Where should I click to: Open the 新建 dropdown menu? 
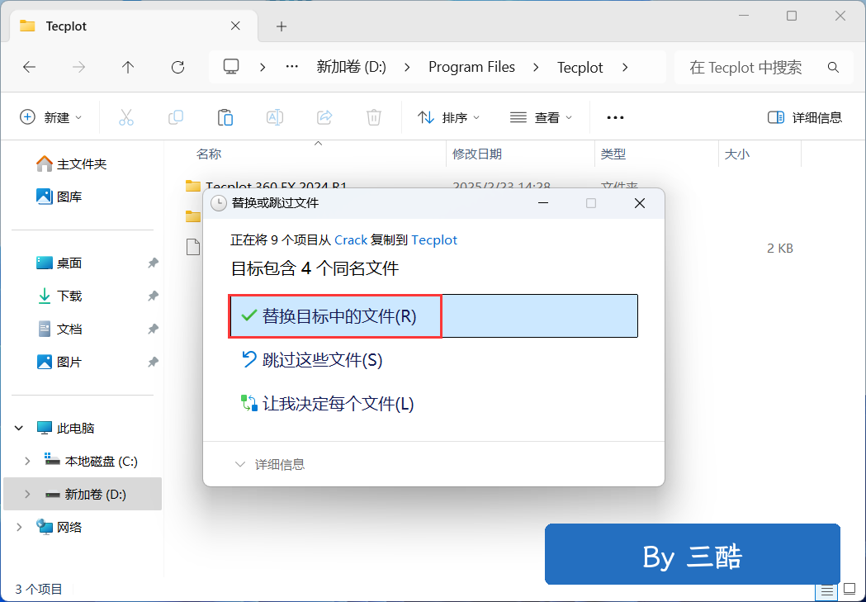pos(51,117)
